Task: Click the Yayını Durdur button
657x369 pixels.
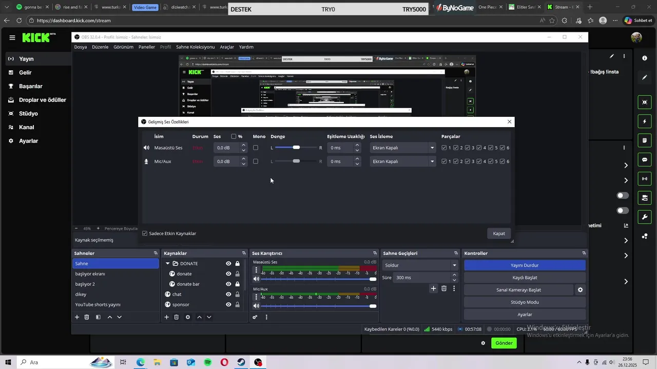Action: pyautogui.click(x=525, y=265)
